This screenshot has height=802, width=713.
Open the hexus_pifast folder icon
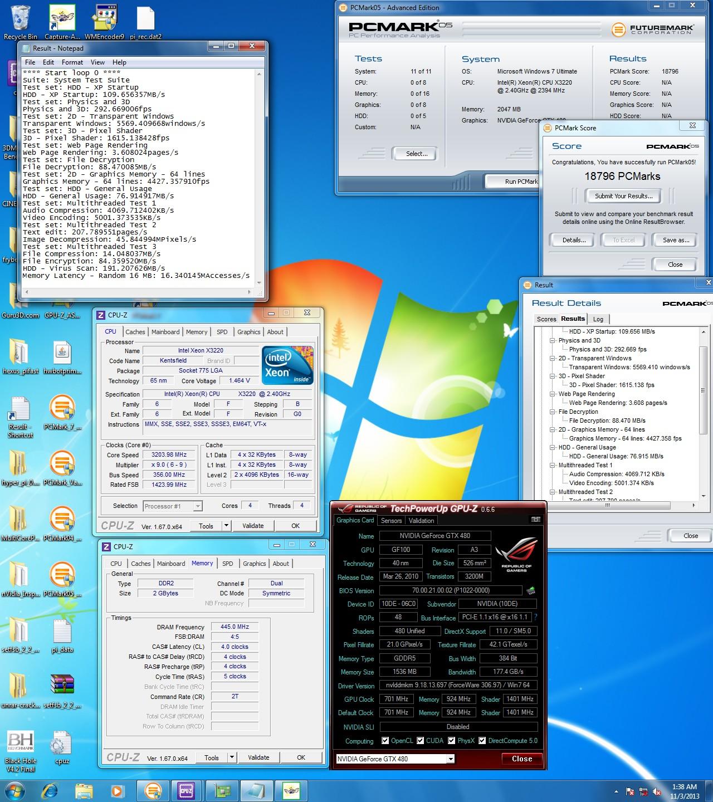click(20, 356)
